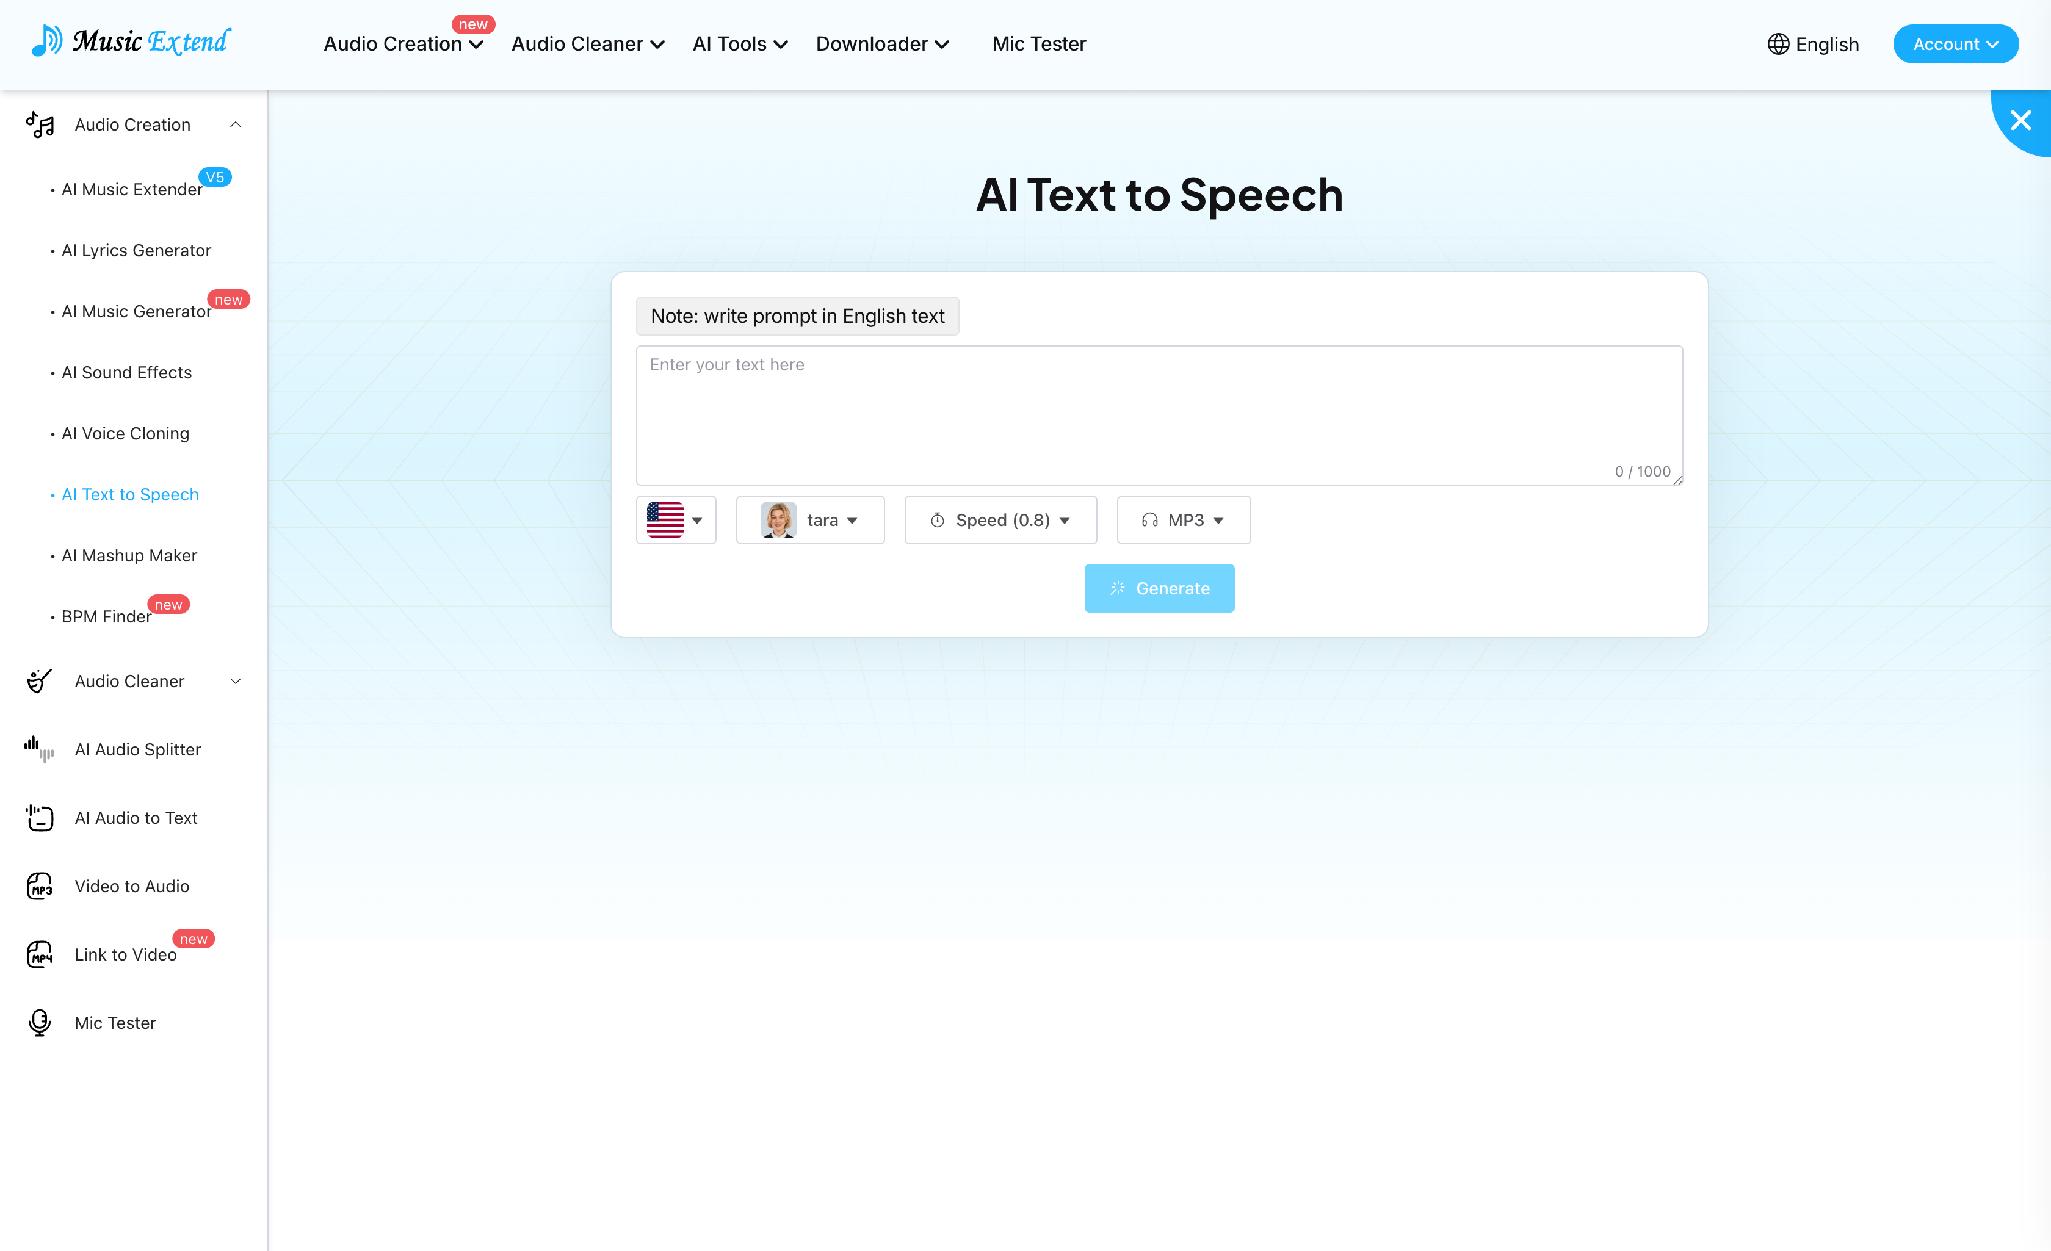Click the Video to Audio MP3 icon

[39, 885]
